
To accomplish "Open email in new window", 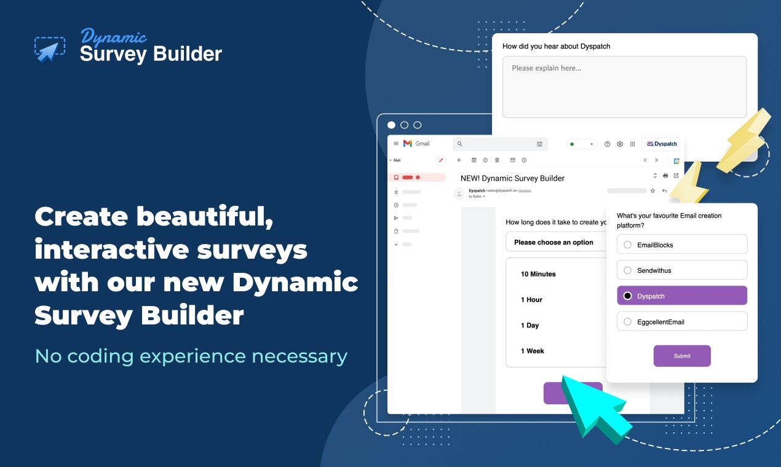I will pyautogui.click(x=676, y=176).
